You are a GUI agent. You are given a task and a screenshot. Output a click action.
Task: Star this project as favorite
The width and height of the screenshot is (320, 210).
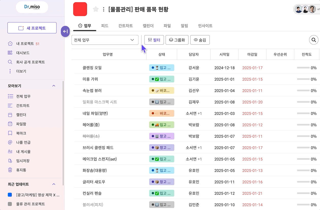point(96,9)
